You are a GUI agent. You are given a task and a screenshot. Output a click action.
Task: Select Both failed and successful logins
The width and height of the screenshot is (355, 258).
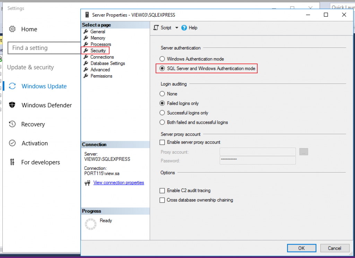coord(162,122)
